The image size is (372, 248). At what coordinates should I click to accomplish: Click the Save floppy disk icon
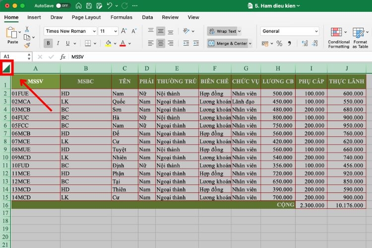pos(89,5)
